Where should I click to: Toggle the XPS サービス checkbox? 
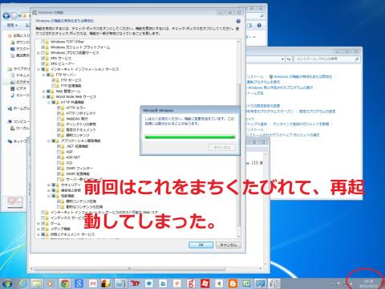click(43, 58)
